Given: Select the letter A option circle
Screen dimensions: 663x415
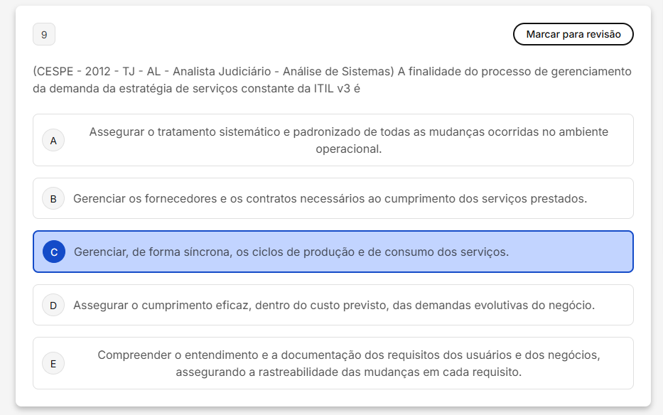Looking at the screenshot, I should 53,141.
